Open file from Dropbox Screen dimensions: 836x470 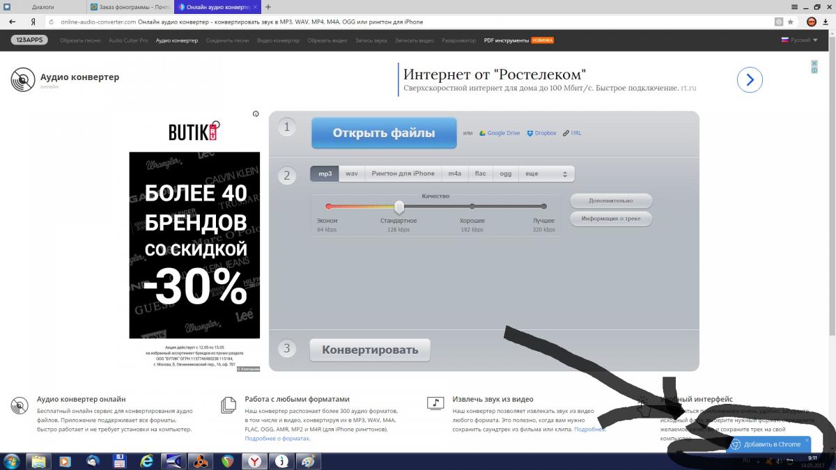point(541,133)
